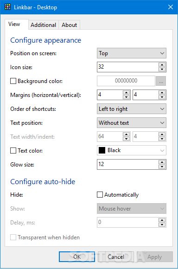Click the black color swatch in Text color

click(x=102, y=150)
